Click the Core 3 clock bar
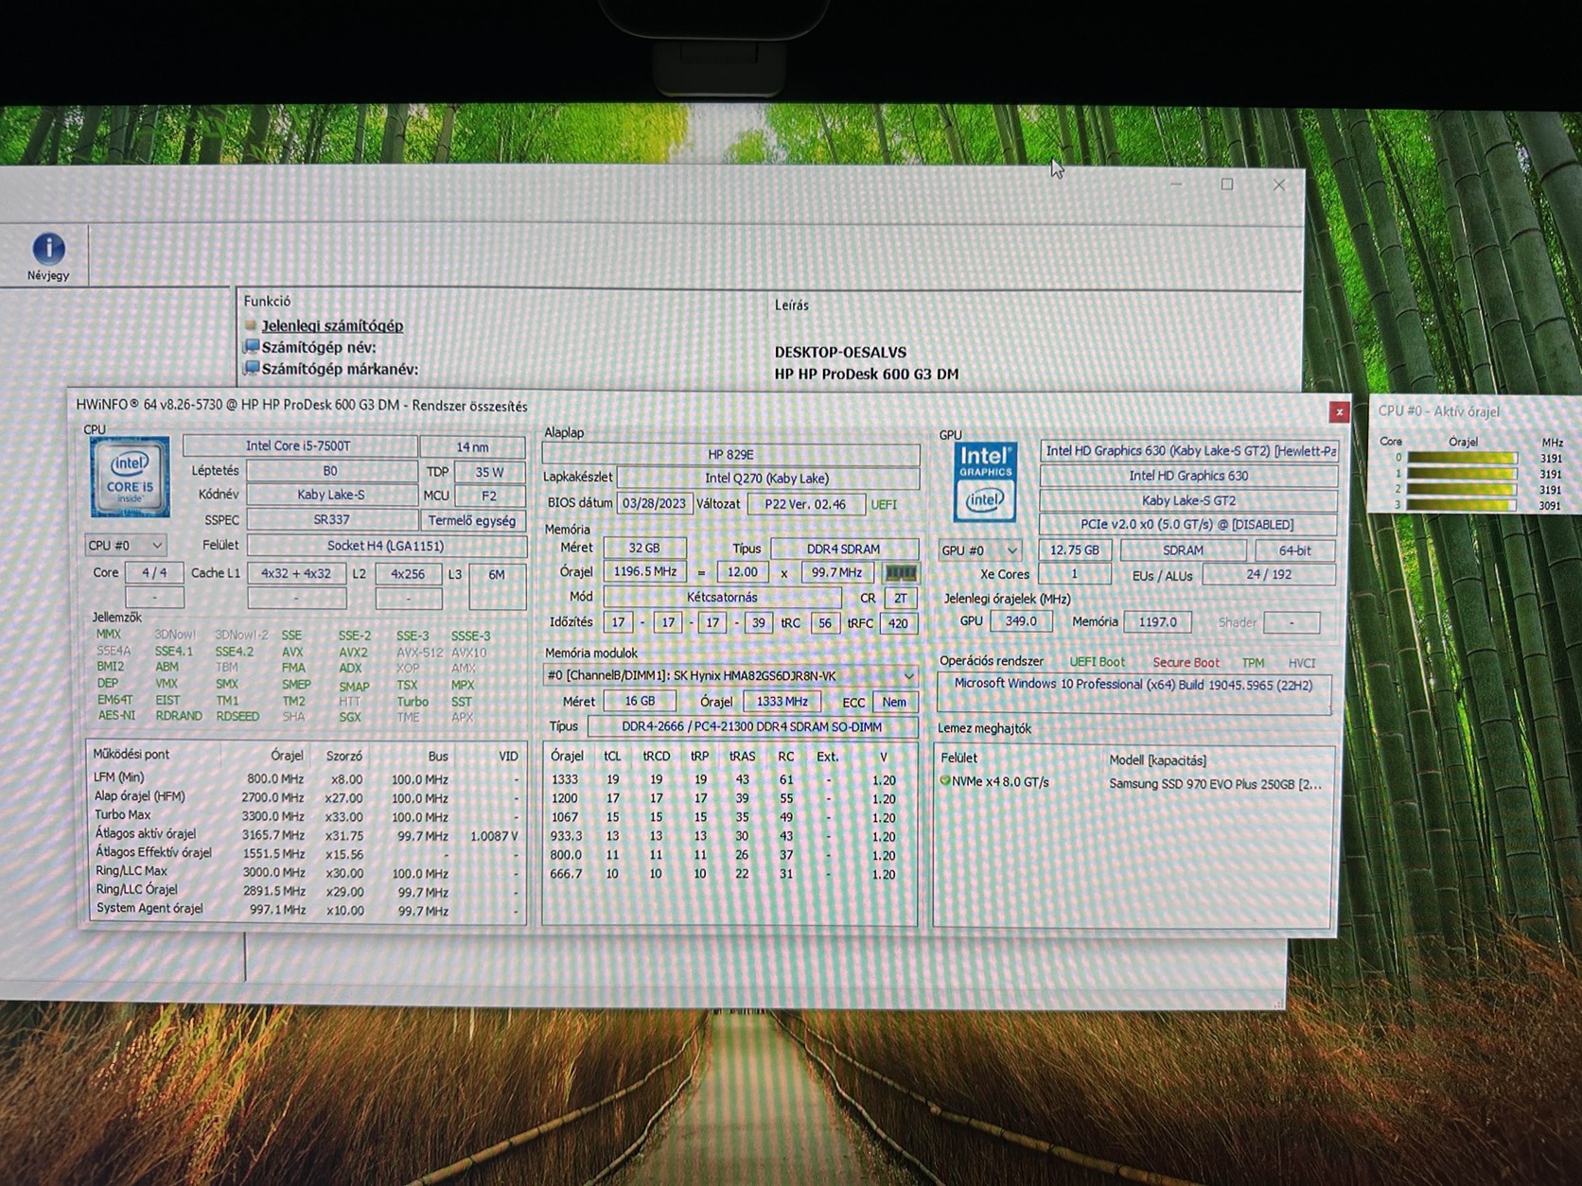 1462,505
